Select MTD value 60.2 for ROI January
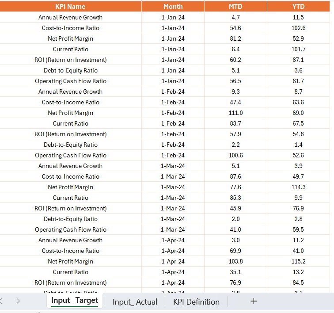 235,60
